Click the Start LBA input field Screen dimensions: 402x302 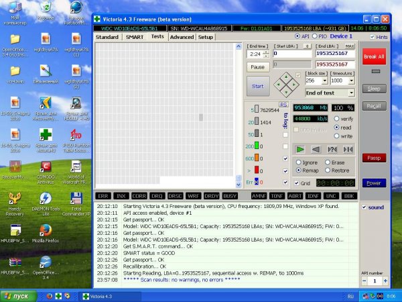click(x=292, y=54)
